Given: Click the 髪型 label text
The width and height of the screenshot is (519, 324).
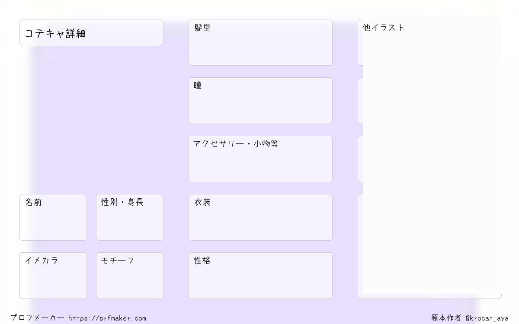Looking at the screenshot, I should pos(202,28).
